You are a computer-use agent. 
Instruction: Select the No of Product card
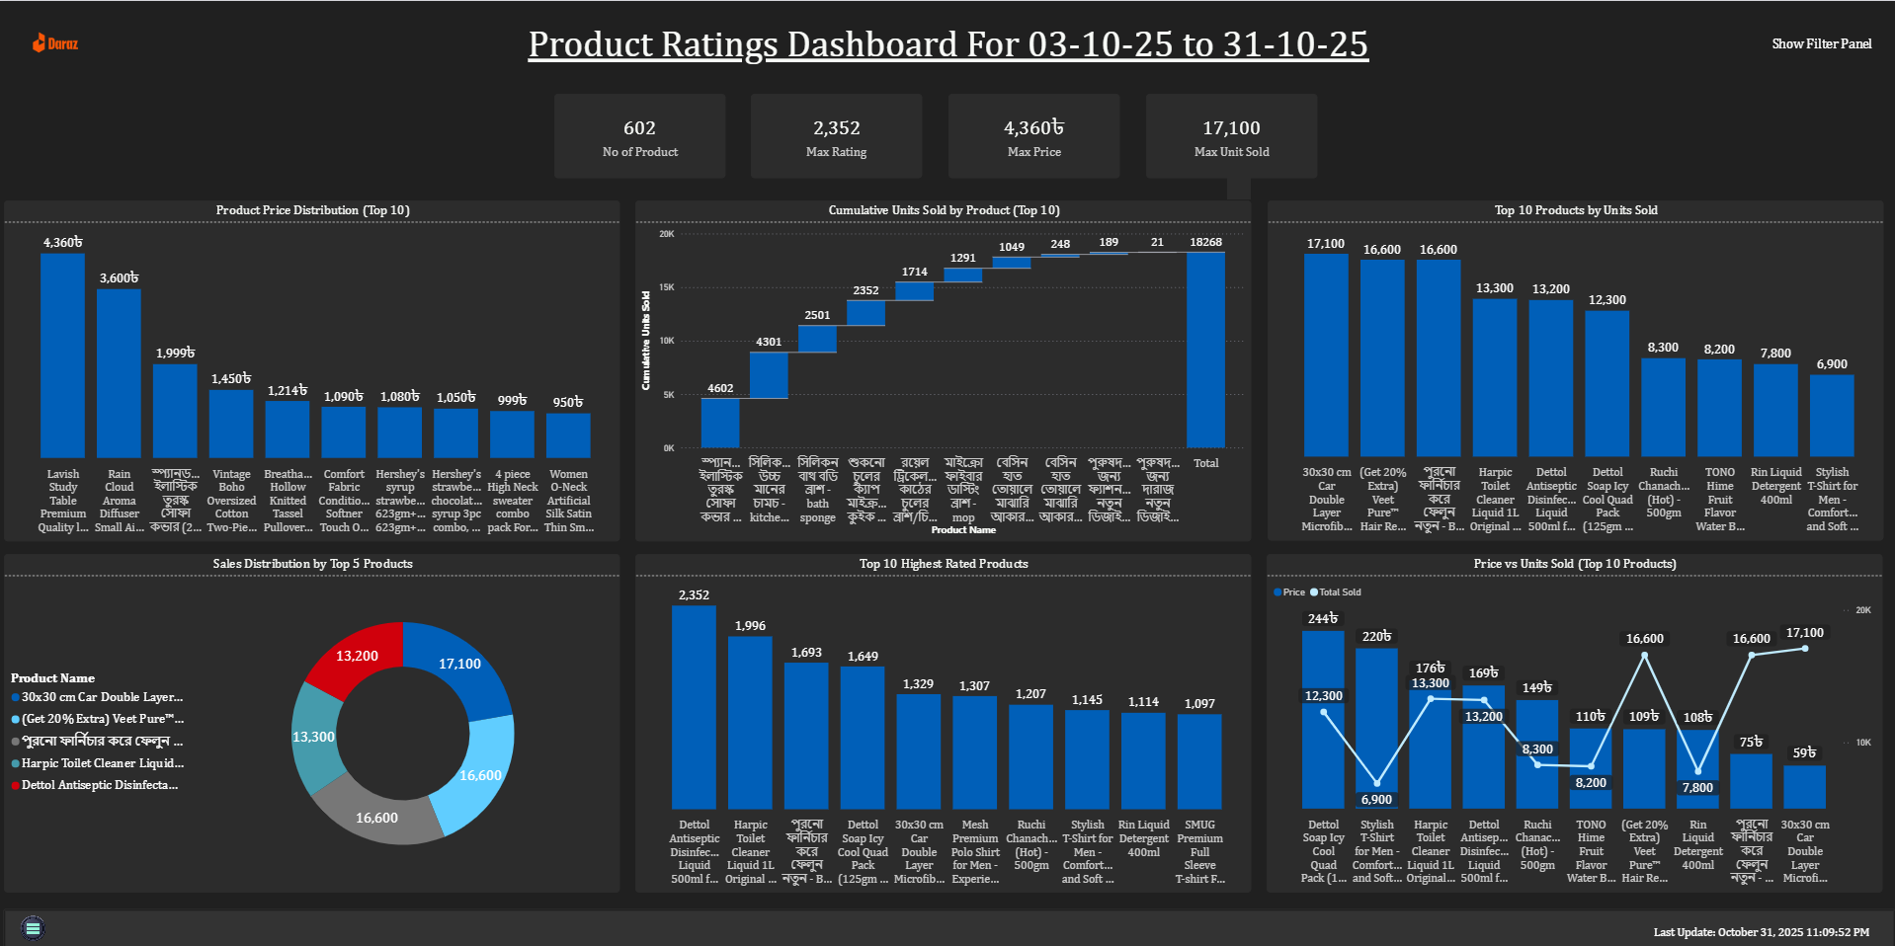pos(639,136)
